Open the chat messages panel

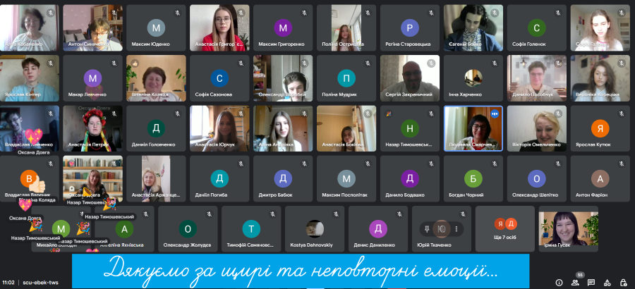point(593,283)
